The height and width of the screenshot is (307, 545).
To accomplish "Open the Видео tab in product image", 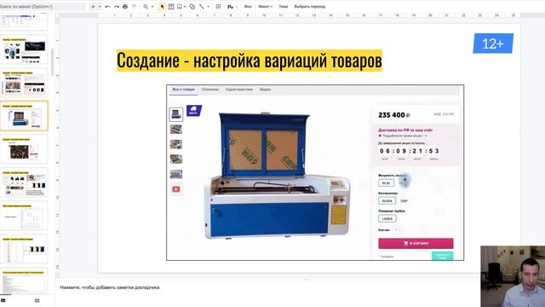I will (x=265, y=90).
